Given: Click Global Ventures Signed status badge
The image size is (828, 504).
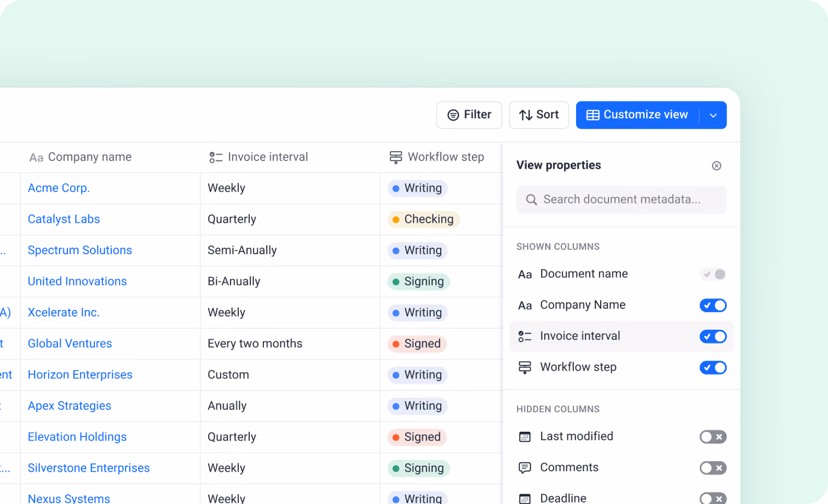Looking at the screenshot, I should tap(417, 344).
